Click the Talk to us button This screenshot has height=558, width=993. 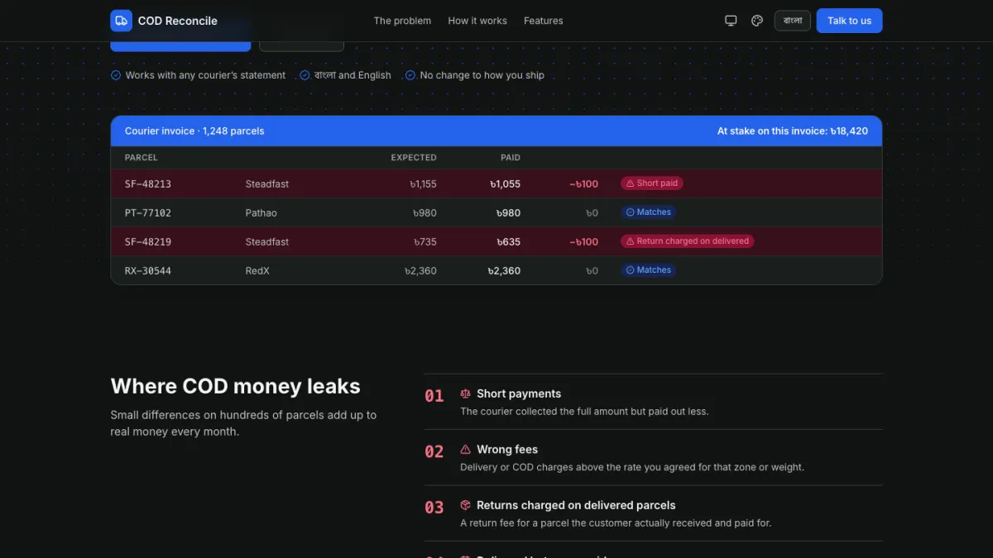(x=849, y=21)
